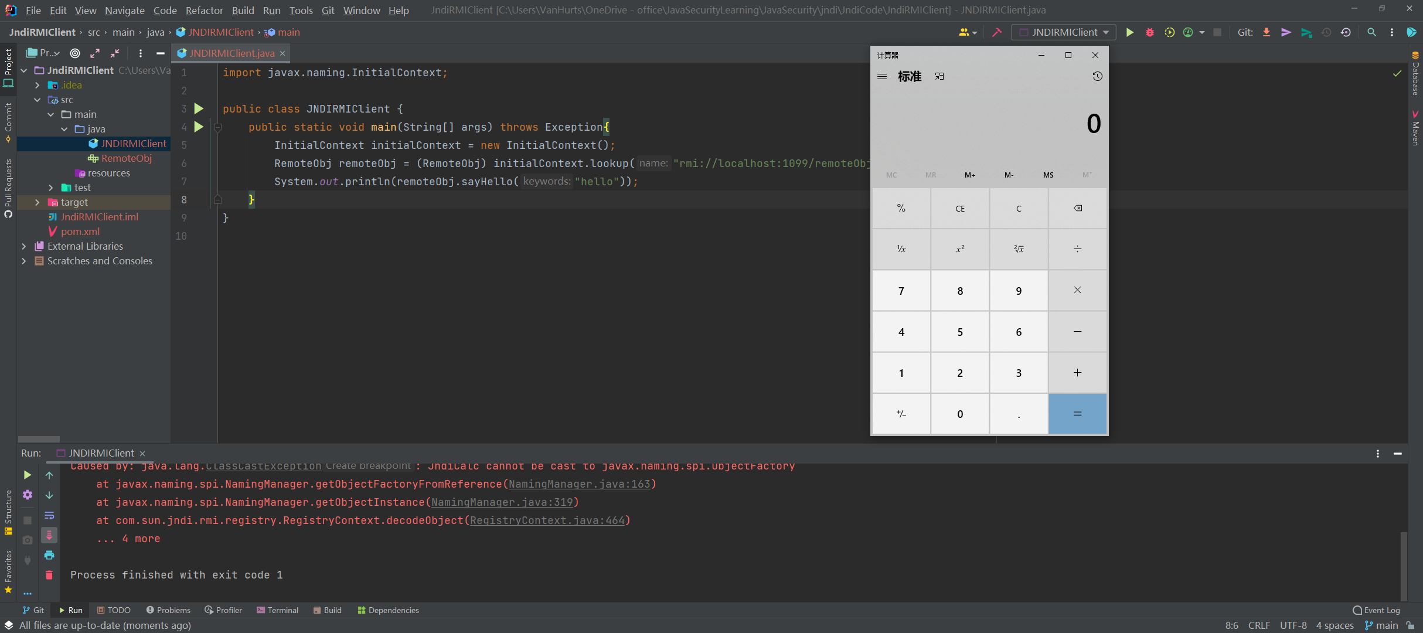
Task: Expand the target folder in project tree
Action: click(38, 202)
